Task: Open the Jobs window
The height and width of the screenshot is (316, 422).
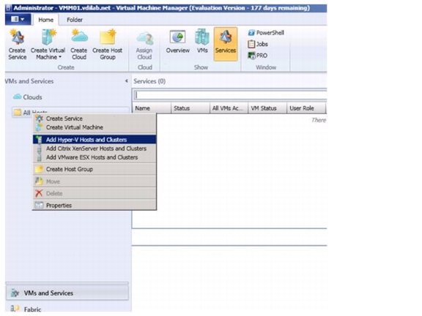Action: (258, 44)
